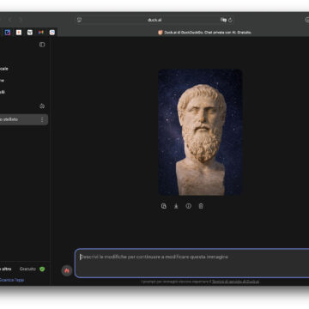Open the blue pinned tab icon
Image resolution: width=309 pixels, height=309 pixels.
point(8,33)
